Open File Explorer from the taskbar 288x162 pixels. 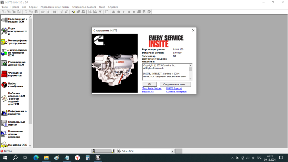pos(46,158)
